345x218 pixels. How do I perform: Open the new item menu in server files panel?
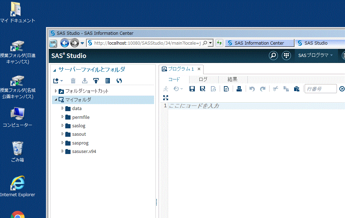point(58,81)
